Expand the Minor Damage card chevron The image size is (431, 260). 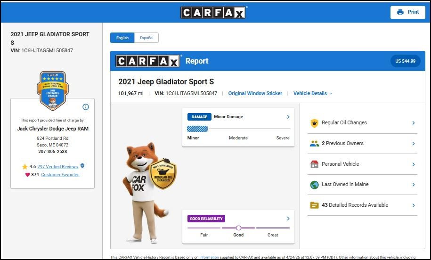point(288,117)
